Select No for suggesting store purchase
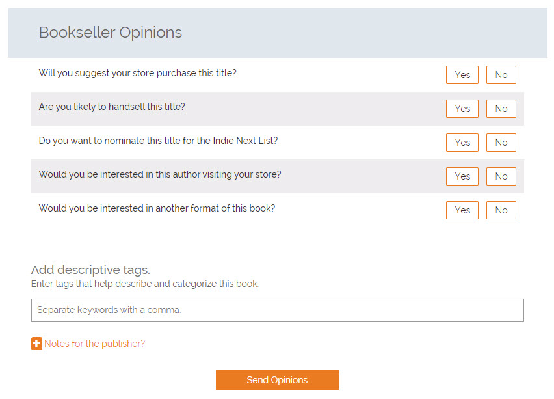Image resolution: width=554 pixels, height=399 pixels. pyautogui.click(x=501, y=75)
